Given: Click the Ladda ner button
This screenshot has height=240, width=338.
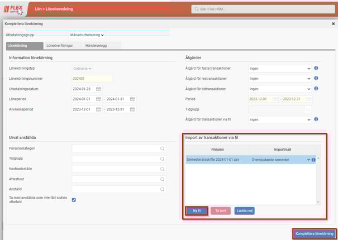Looking at the screenshot, I should [x=244, y=211].
